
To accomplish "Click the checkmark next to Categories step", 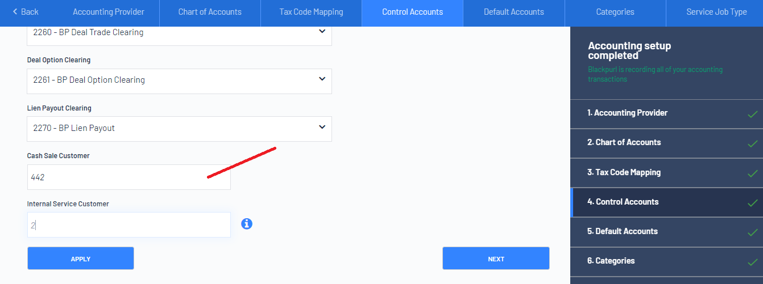I will click(x=753, y=262).
